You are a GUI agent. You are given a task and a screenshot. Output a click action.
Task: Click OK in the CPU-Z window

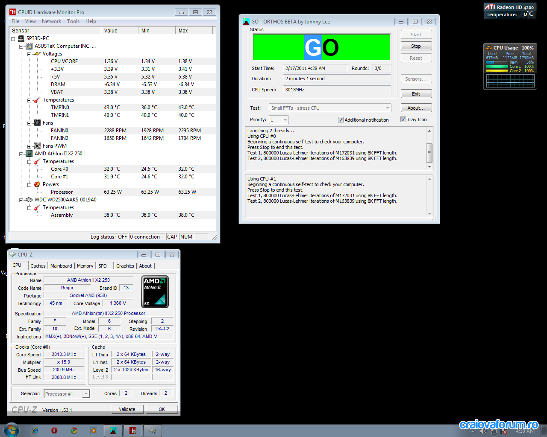click(x=162, y=409)
